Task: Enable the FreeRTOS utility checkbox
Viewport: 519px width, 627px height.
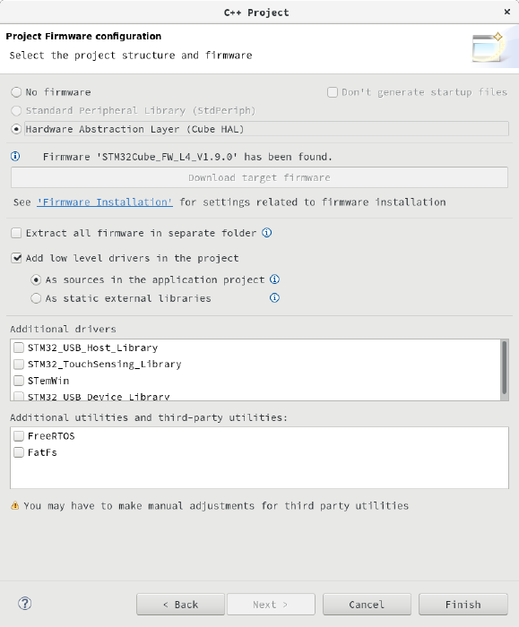Action: tap(19, 436)
